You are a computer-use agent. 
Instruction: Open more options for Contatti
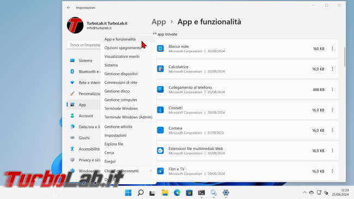(332, 110)
